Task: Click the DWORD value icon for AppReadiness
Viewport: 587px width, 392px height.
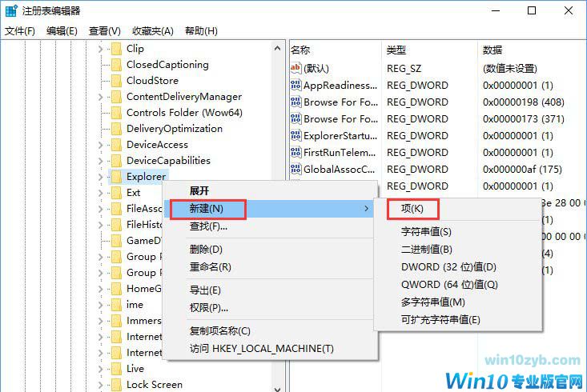Action: pyautogui.click(x=296, y=86)
